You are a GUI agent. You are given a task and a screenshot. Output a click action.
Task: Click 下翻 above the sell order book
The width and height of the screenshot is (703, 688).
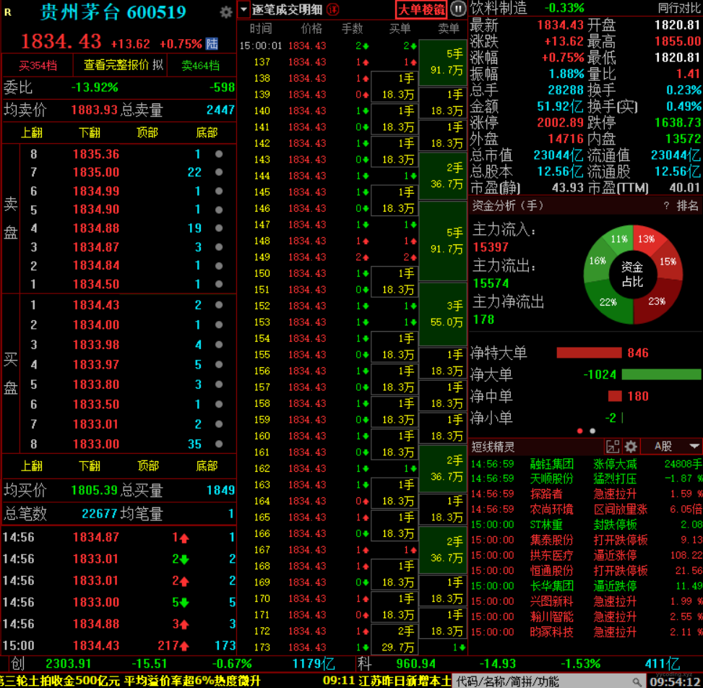90,132
